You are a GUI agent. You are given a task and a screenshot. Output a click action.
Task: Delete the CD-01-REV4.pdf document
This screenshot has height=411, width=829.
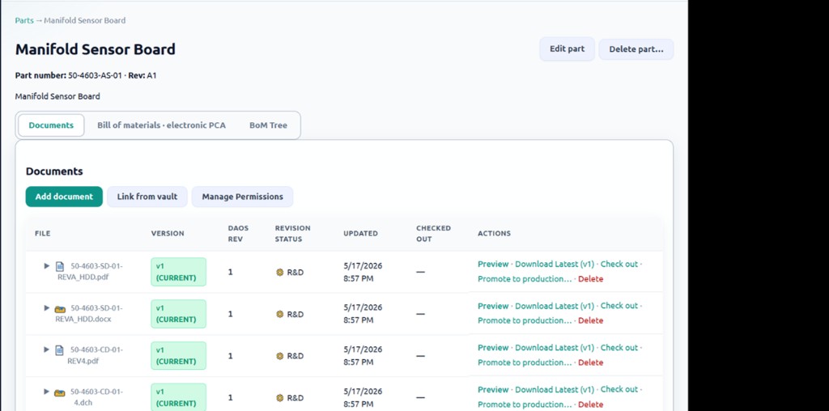pyautogui.click(x=590, y=362)
